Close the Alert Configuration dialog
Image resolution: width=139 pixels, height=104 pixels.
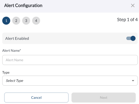pos(133,5)
